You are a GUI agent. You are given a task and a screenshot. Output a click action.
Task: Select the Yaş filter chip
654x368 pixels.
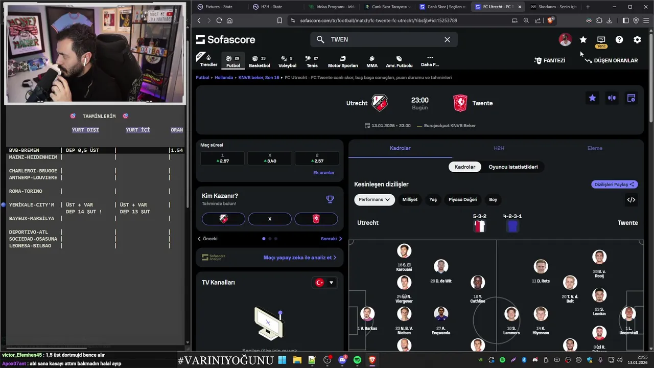(x=433, y=200)
